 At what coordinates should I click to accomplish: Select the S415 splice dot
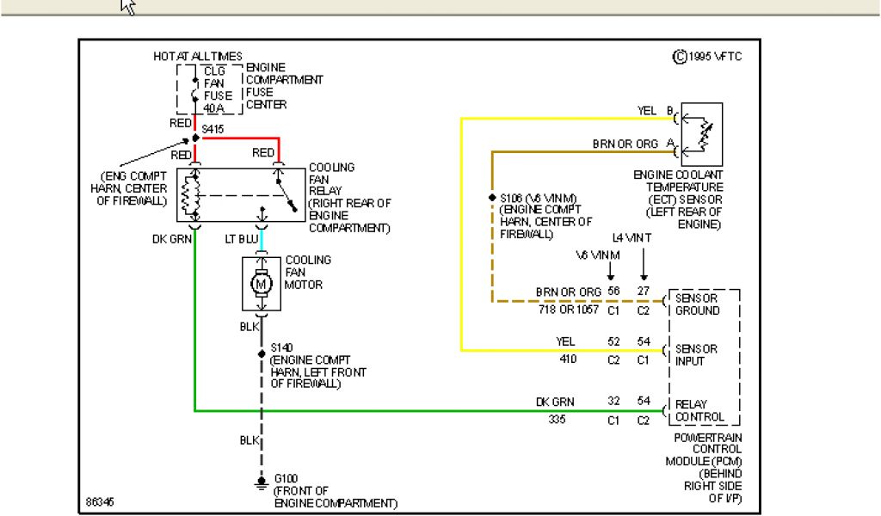click(x=195, y=138)
